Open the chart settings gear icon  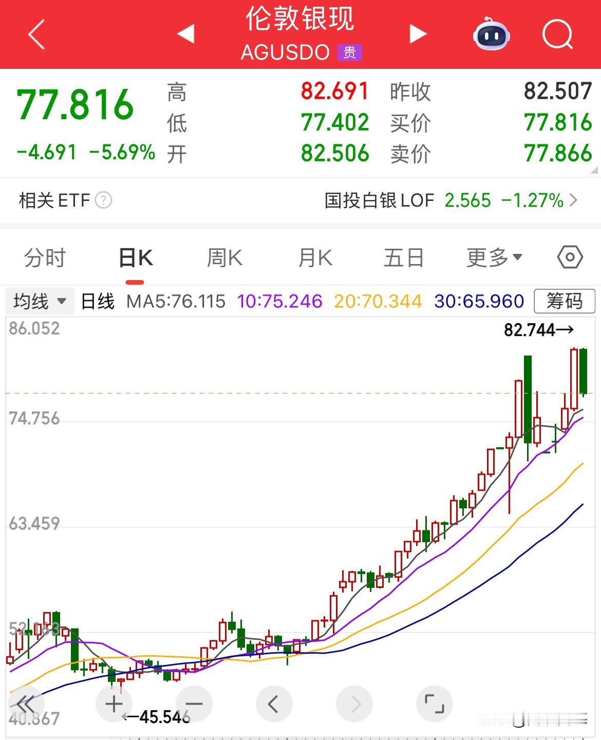coord(570,257)
